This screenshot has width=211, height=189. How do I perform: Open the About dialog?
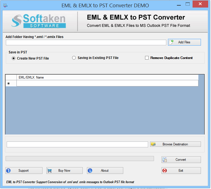pyautogui.click(x=105, y=171)
